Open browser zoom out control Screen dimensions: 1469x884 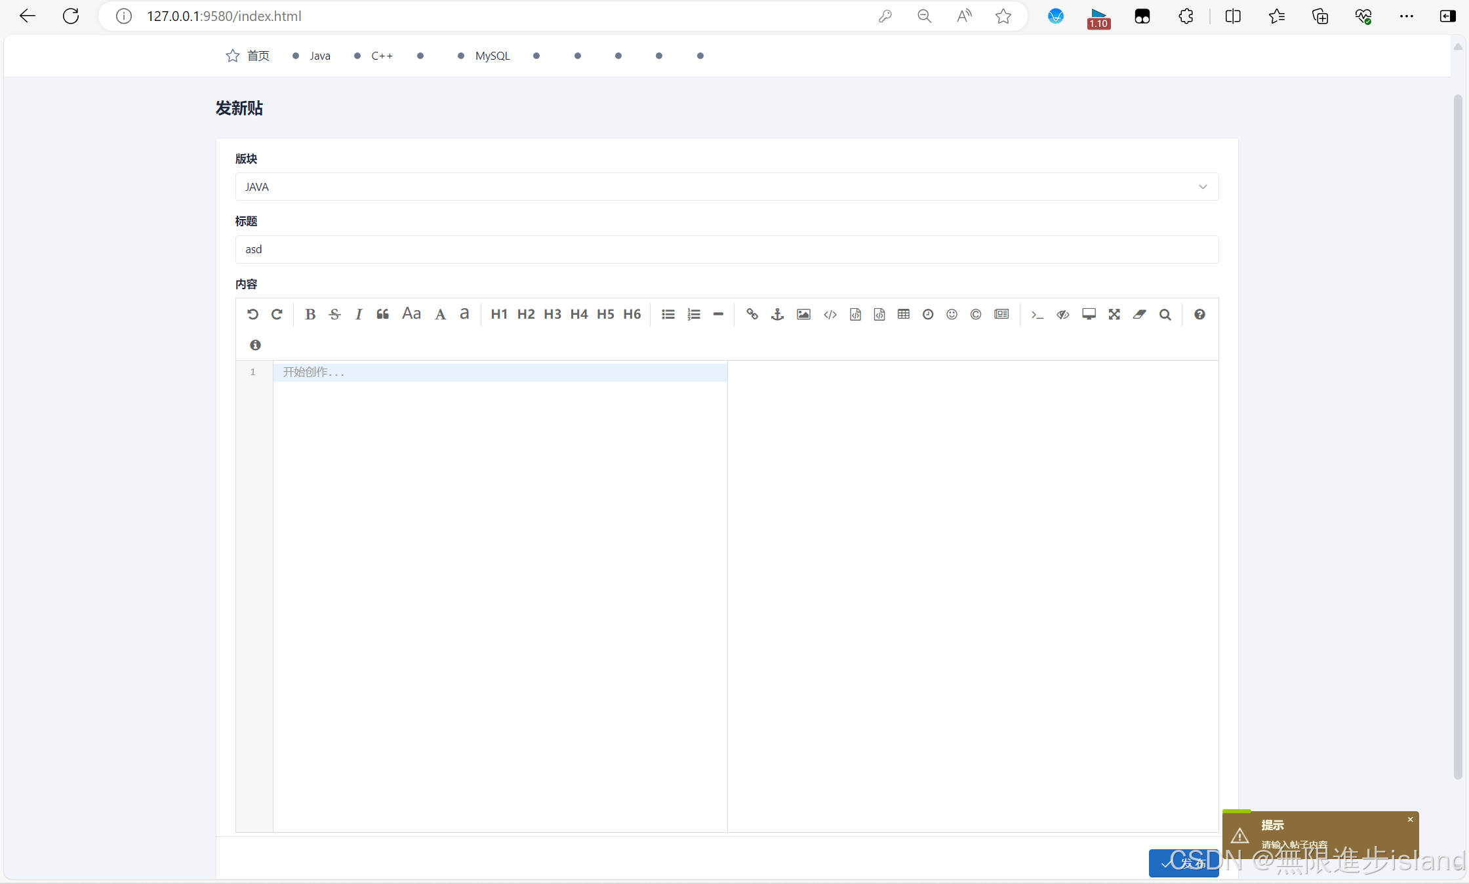[925, 16]
